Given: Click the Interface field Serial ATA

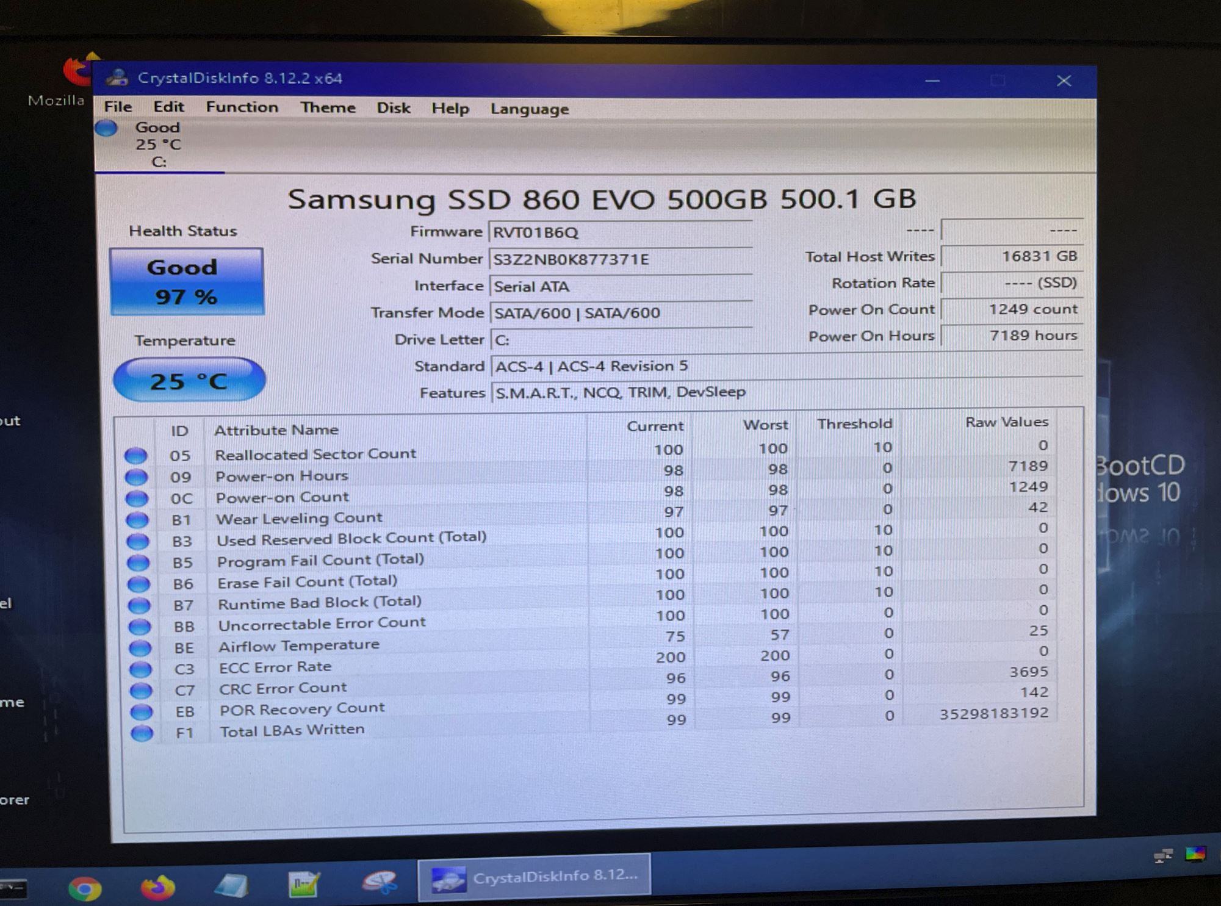Looking at the screenshot, I should click(x=621, y=286).
